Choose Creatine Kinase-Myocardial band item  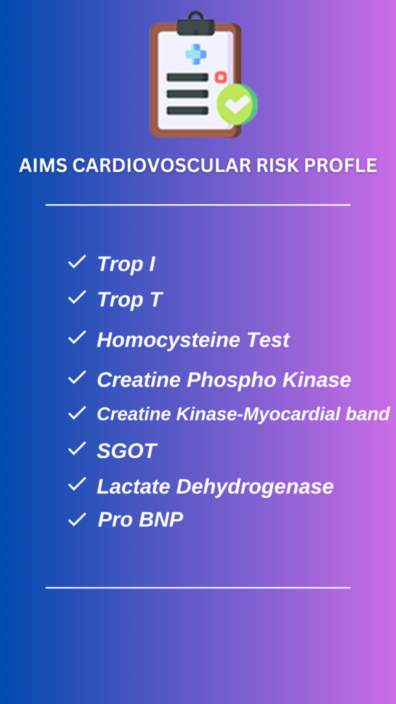(243, 414)
